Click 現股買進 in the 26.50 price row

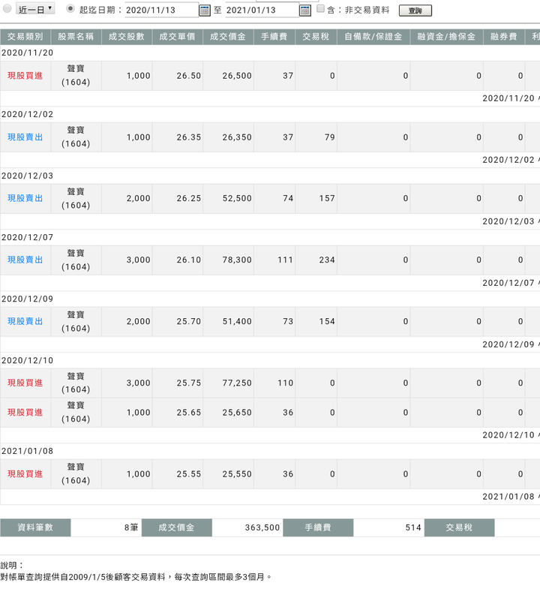(x=25, y=76)
